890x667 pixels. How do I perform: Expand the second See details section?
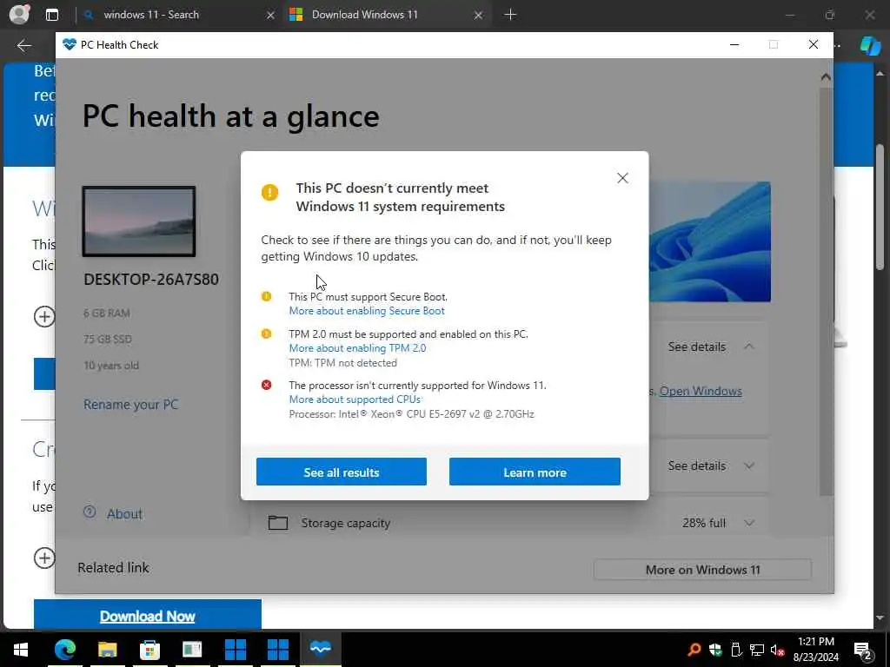749,466
